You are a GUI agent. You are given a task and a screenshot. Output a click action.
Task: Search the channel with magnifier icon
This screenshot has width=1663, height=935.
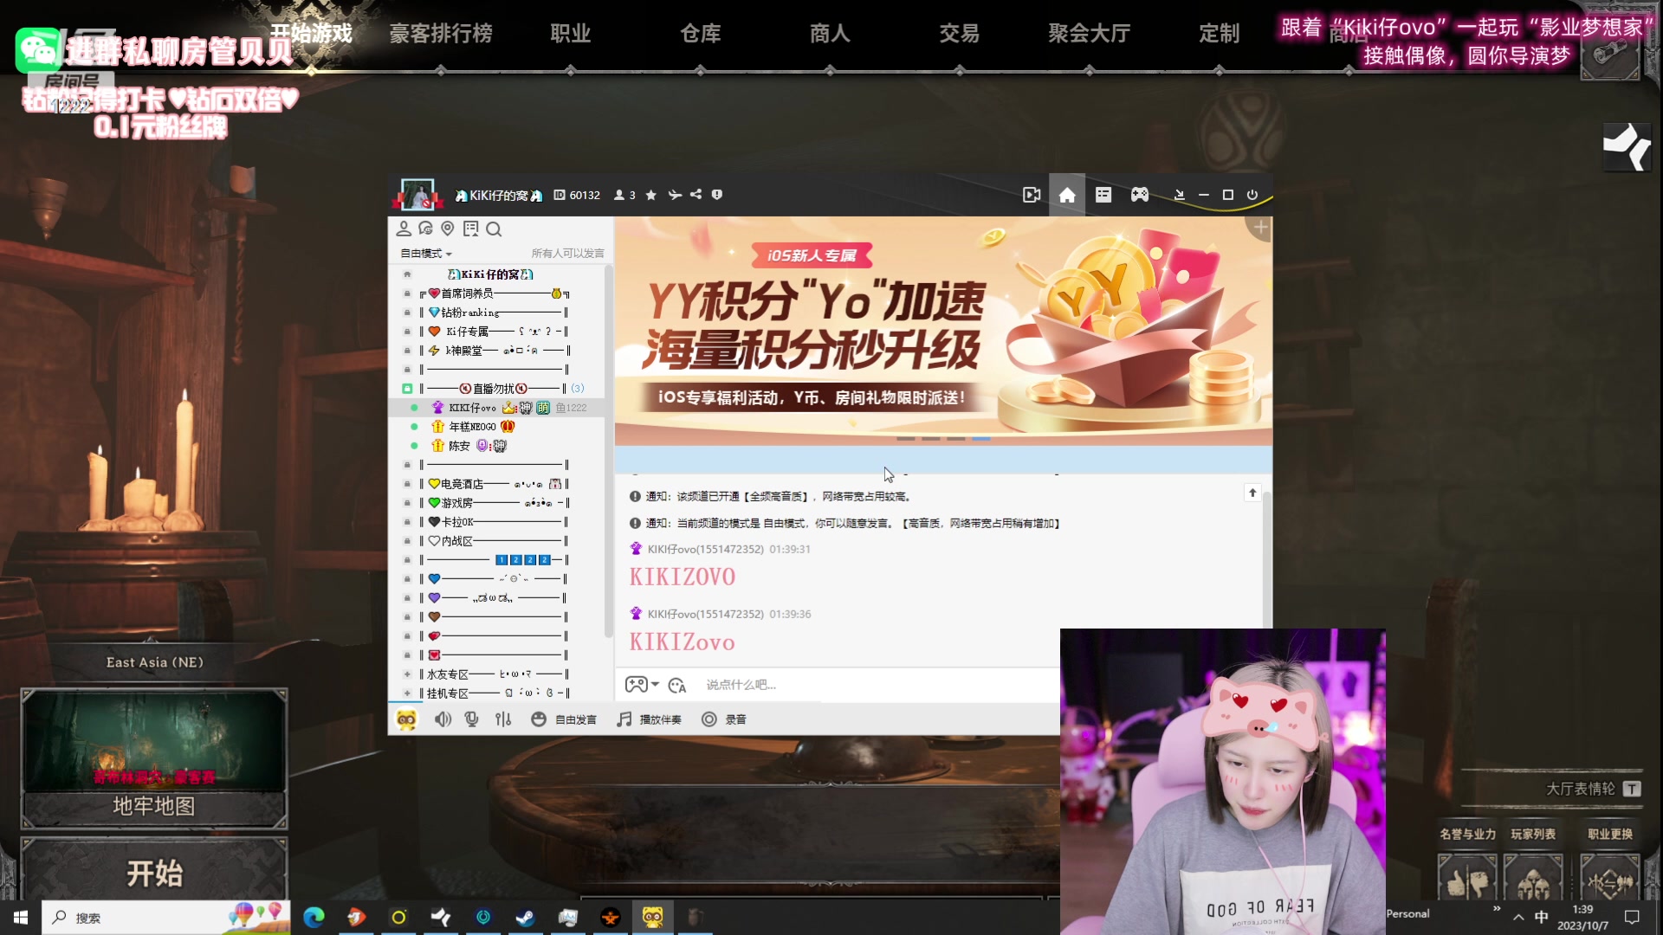[494, 229]
